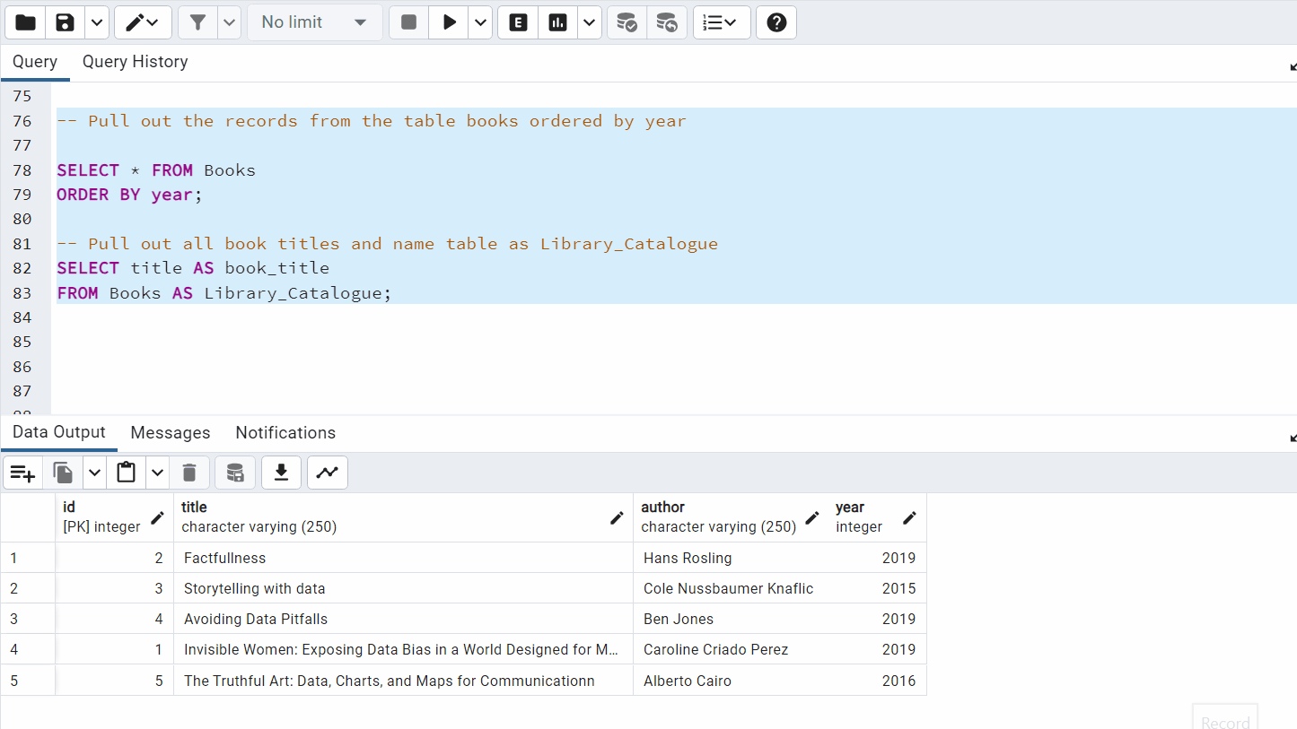
Task: Click the 'Invisible Women: Exposing Data Bias' title cell
Action: [403, 649]
